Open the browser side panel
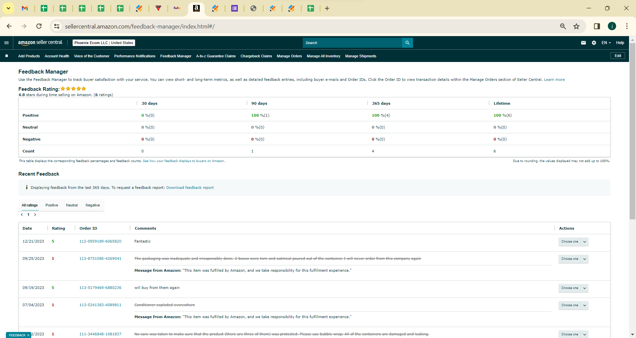The width and height of the screenshot is (636, 338). 597,26
